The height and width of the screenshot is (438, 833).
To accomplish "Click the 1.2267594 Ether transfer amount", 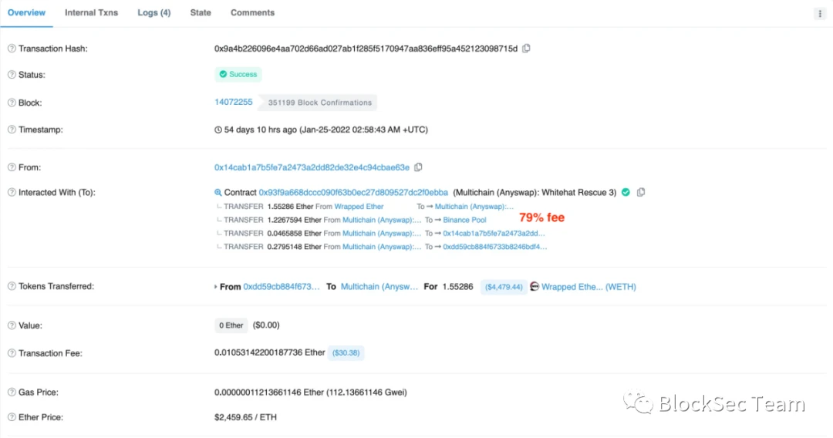I will pyautogui.click(x=295, y=220).
